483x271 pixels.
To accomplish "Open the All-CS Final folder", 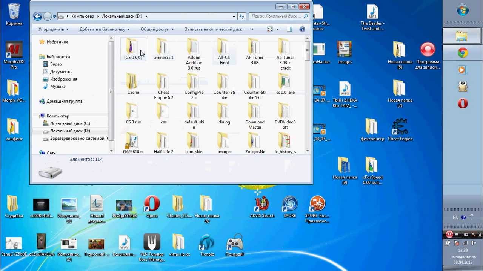I will point(224,52).
